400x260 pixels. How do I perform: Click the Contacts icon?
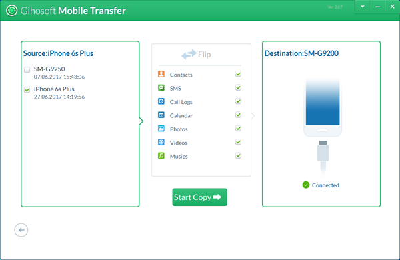coord(161,74)
